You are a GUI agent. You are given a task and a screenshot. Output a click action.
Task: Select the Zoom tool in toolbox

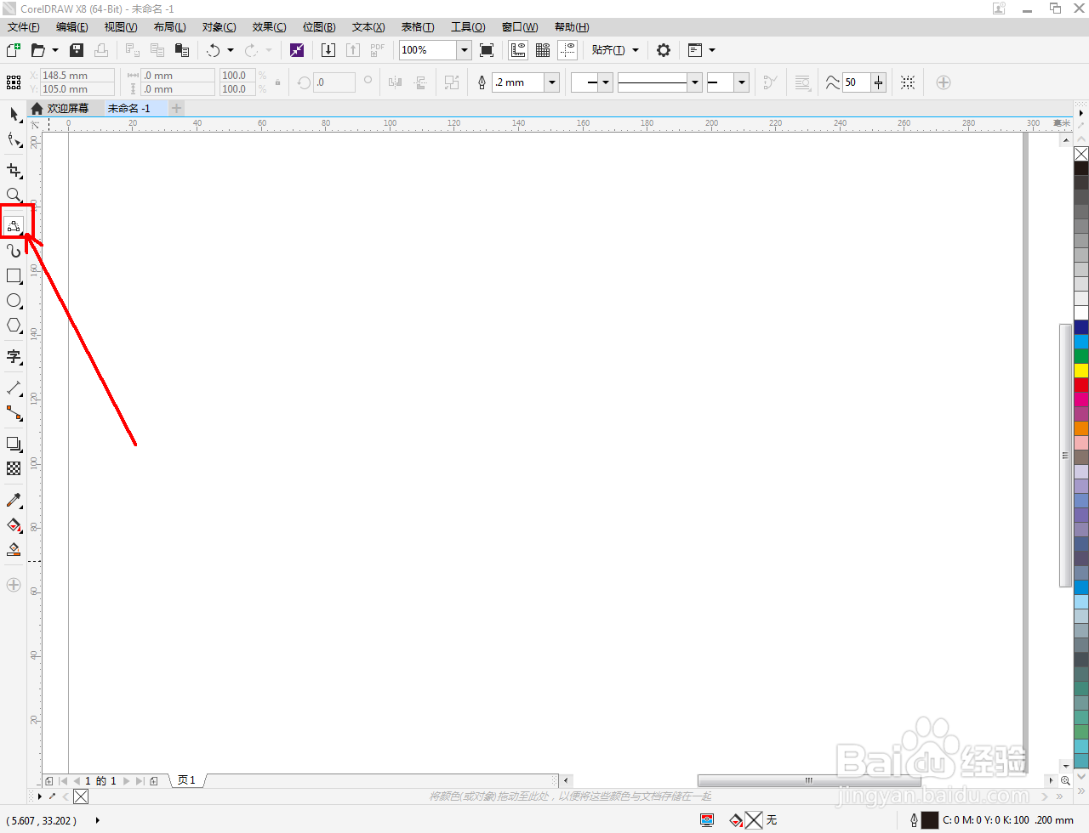[x=14, y=195]
